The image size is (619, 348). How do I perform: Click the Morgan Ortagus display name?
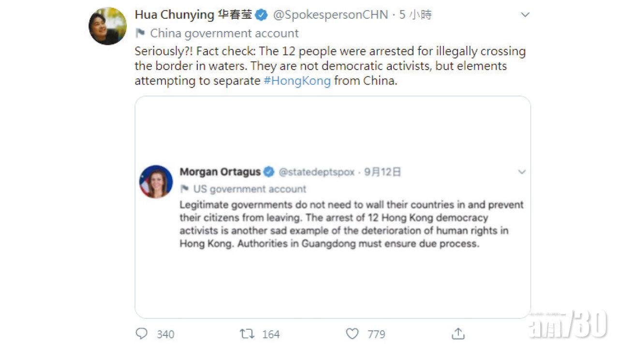[x=220, y=172]
